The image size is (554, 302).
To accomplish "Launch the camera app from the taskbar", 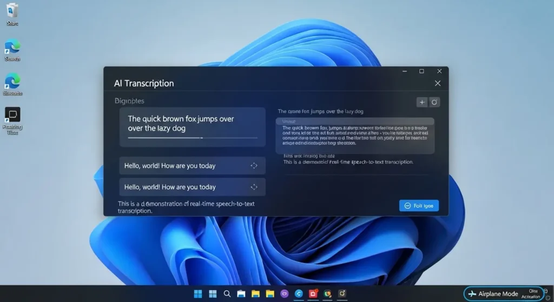I will [x=342, y=294].
